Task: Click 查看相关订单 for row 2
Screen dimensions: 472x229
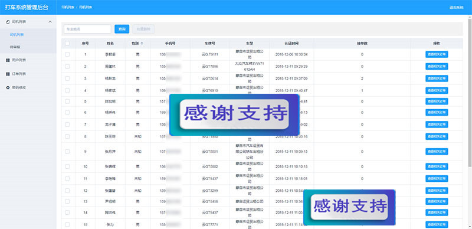Action: pos(437,66)
